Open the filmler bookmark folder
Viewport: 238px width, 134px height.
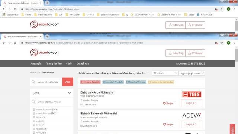coord(26,15)
